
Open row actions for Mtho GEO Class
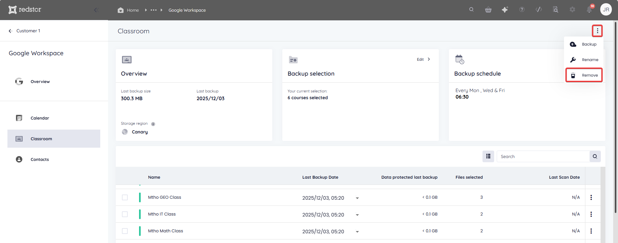[x=591, y=197]
